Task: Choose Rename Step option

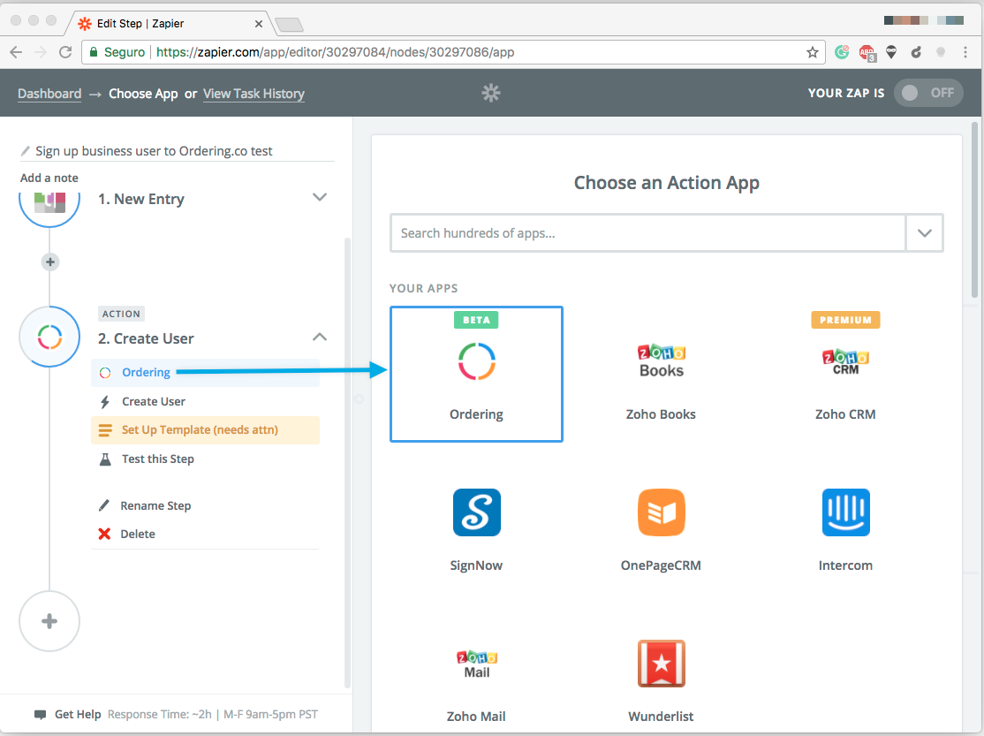Action: pyautogui.click(x=155, y=505)
